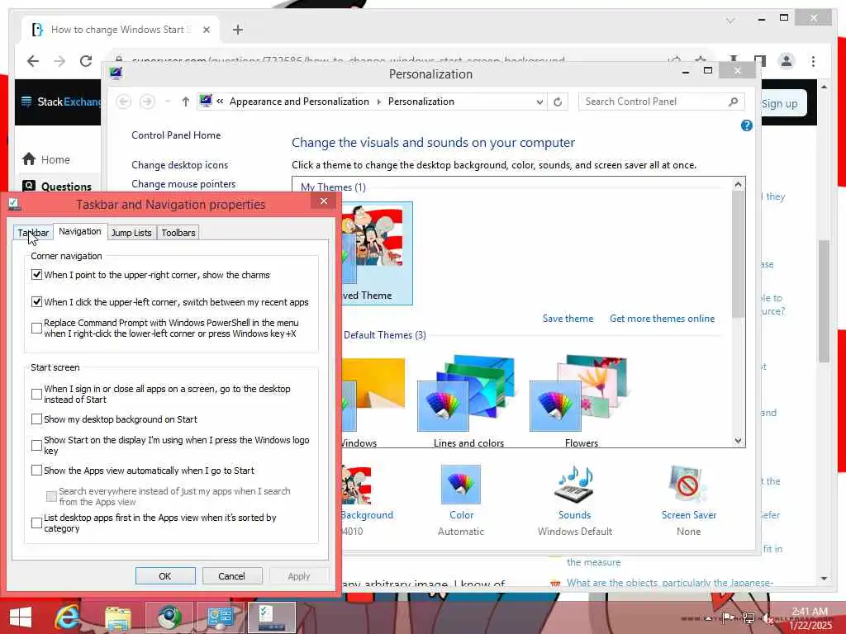846x634 pixels.
Task: Check Show Start on the display I'm using
Action: [x=36, y=445]
